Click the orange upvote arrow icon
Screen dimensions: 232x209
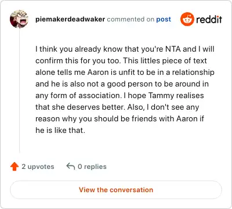click(14, 167)
